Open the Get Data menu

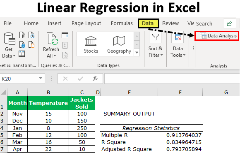pos(9,45)
